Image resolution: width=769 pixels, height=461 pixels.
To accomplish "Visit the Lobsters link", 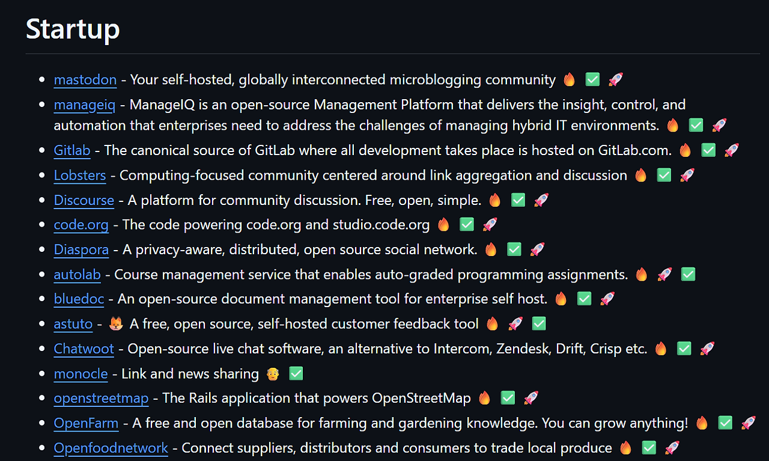I will coord(80,175).
